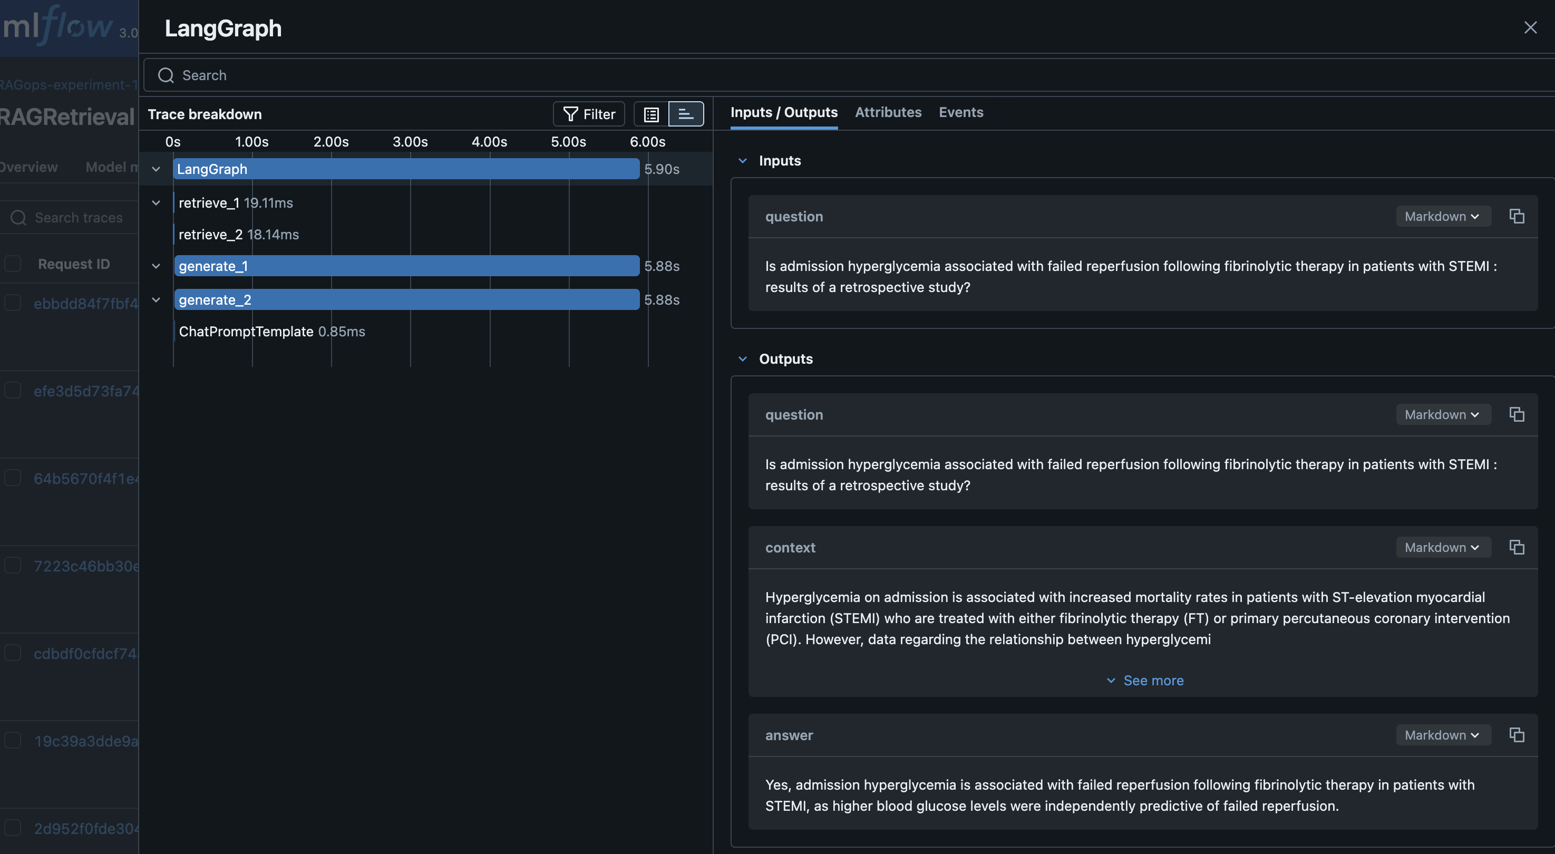Switch to timeline view of trace
The image size is (1555, 854).
686,114
